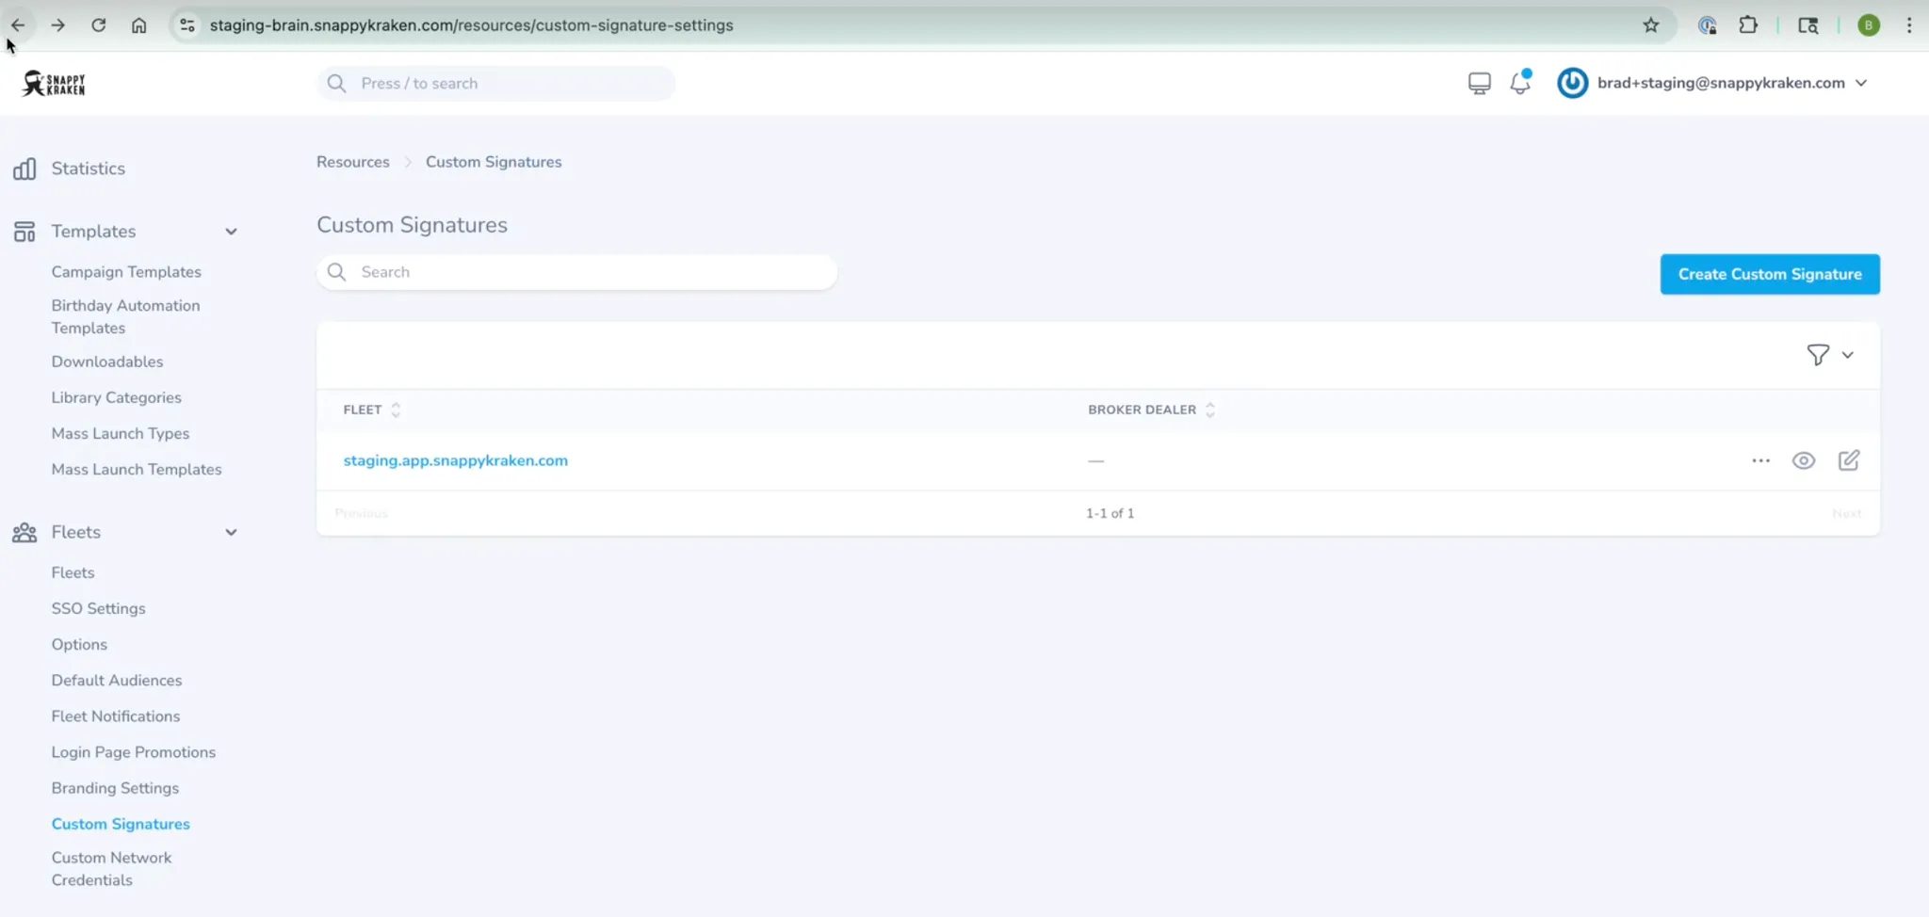The image size is (1929, 917).
Task: Open Chrome three-dot menu
Action: tap(1909, 25)
